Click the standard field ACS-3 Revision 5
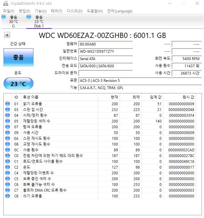The height and width of the screenshot is (218, 204). click(x=140, y=81)
